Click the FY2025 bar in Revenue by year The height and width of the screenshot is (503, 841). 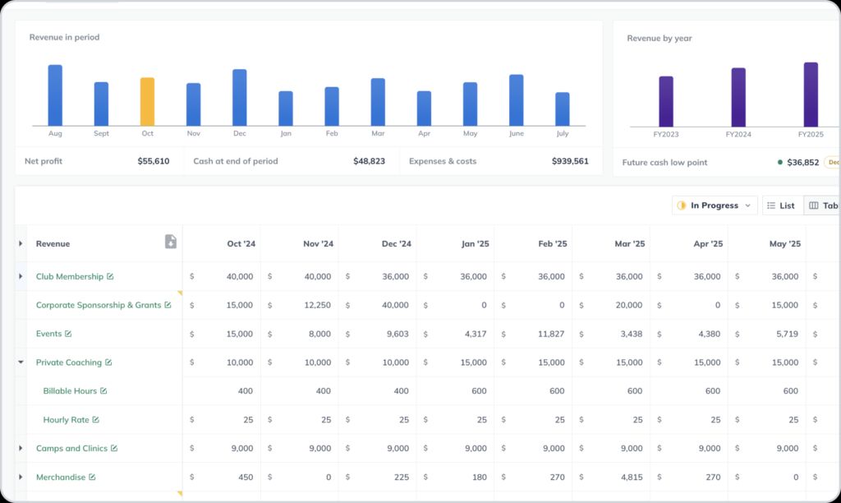coord(810,95)
